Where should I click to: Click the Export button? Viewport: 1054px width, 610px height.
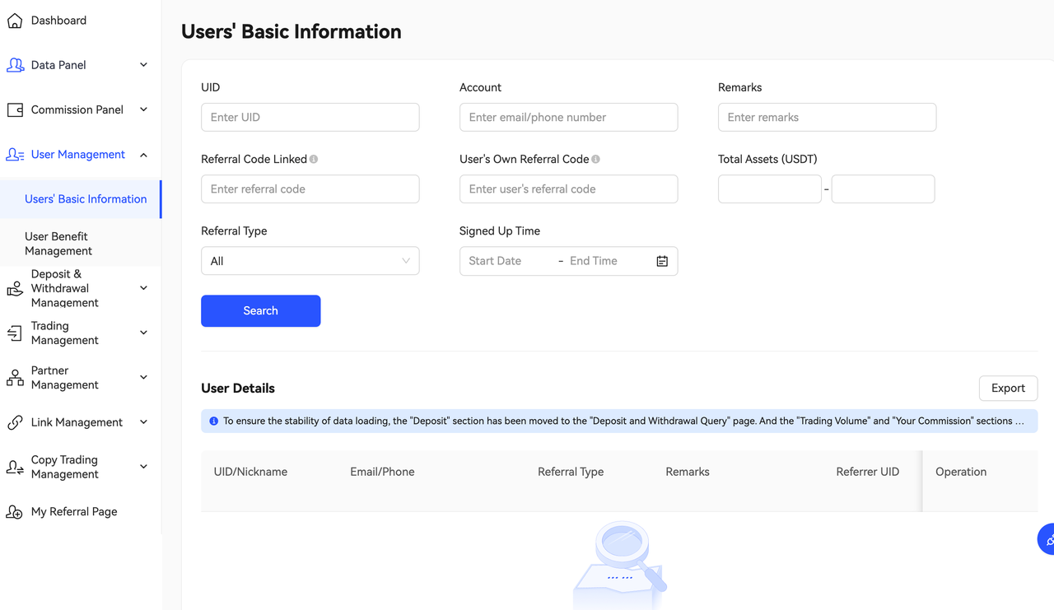1008,389
